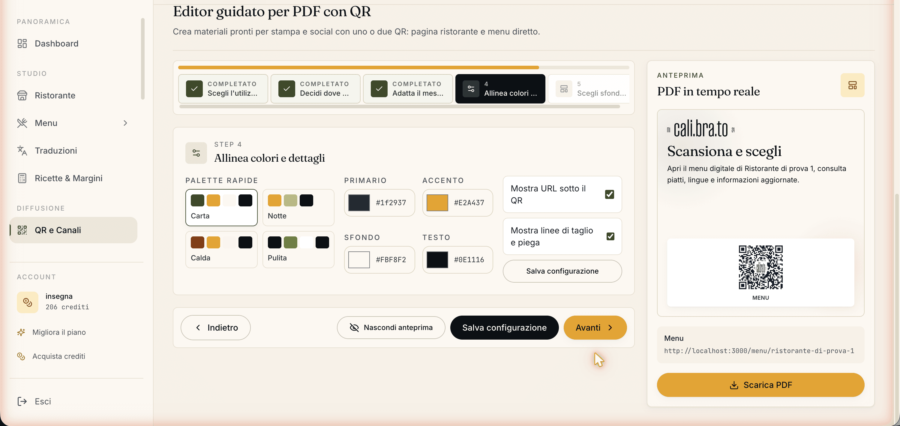Screen dimensions: 900x426
Task: Open the Primario color swatch picker
Action: [359, 203]
